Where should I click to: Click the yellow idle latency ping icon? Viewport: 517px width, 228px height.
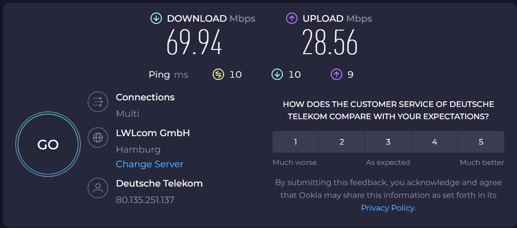pyautogui.click(x=218, y=74)
